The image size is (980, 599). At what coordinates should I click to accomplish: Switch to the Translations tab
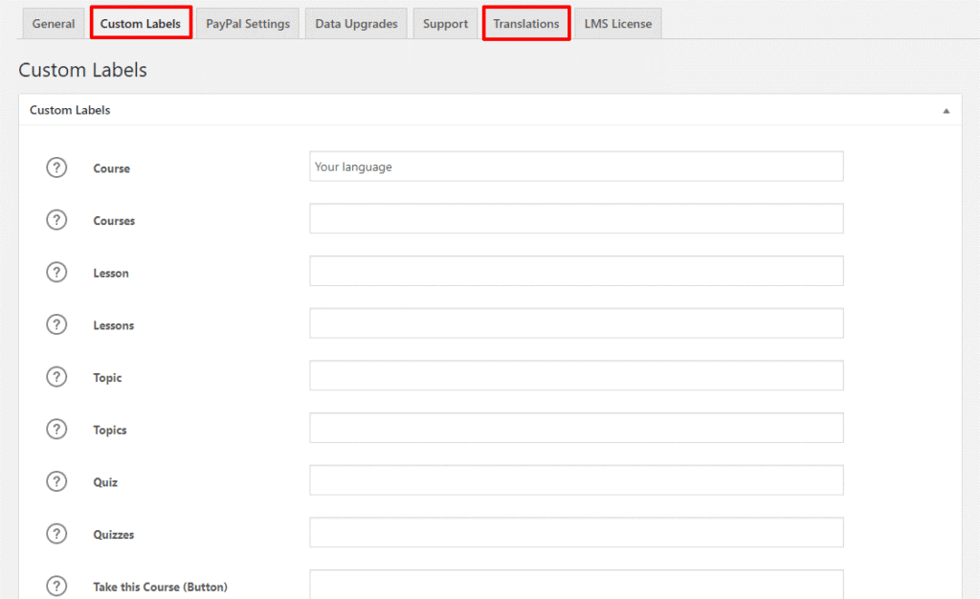[526, 24]
